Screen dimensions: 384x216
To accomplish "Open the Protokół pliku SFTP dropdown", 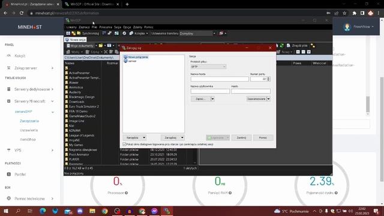I will [x=208, y=67].
